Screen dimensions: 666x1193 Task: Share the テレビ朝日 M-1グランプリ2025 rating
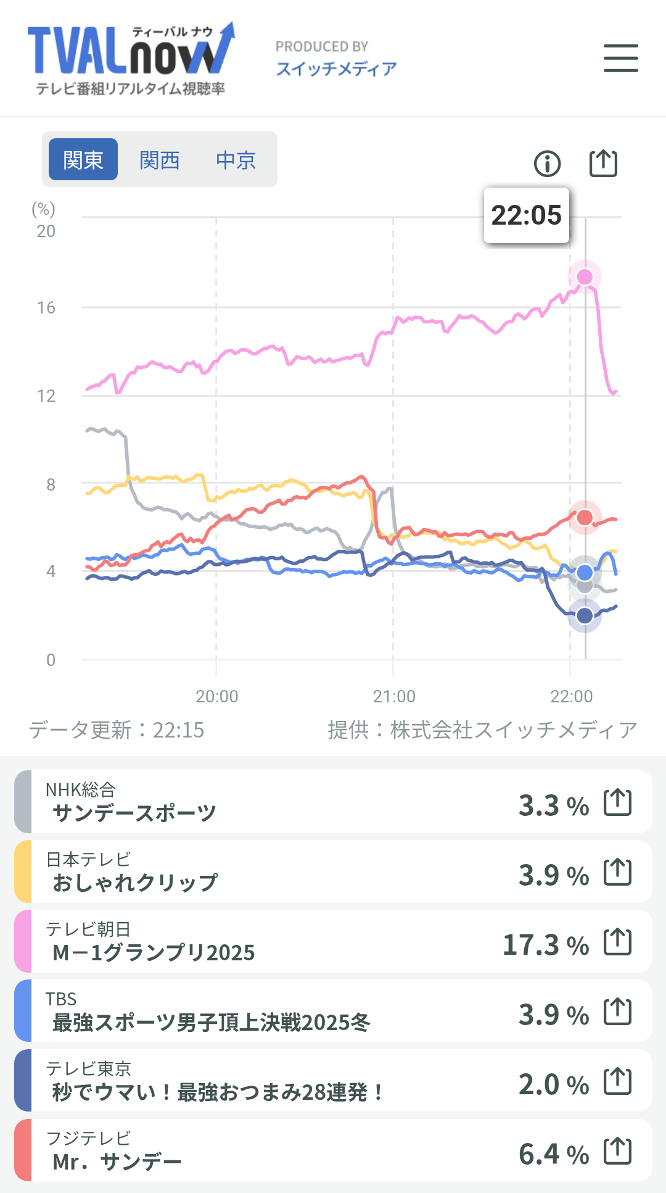click(617, 942)
